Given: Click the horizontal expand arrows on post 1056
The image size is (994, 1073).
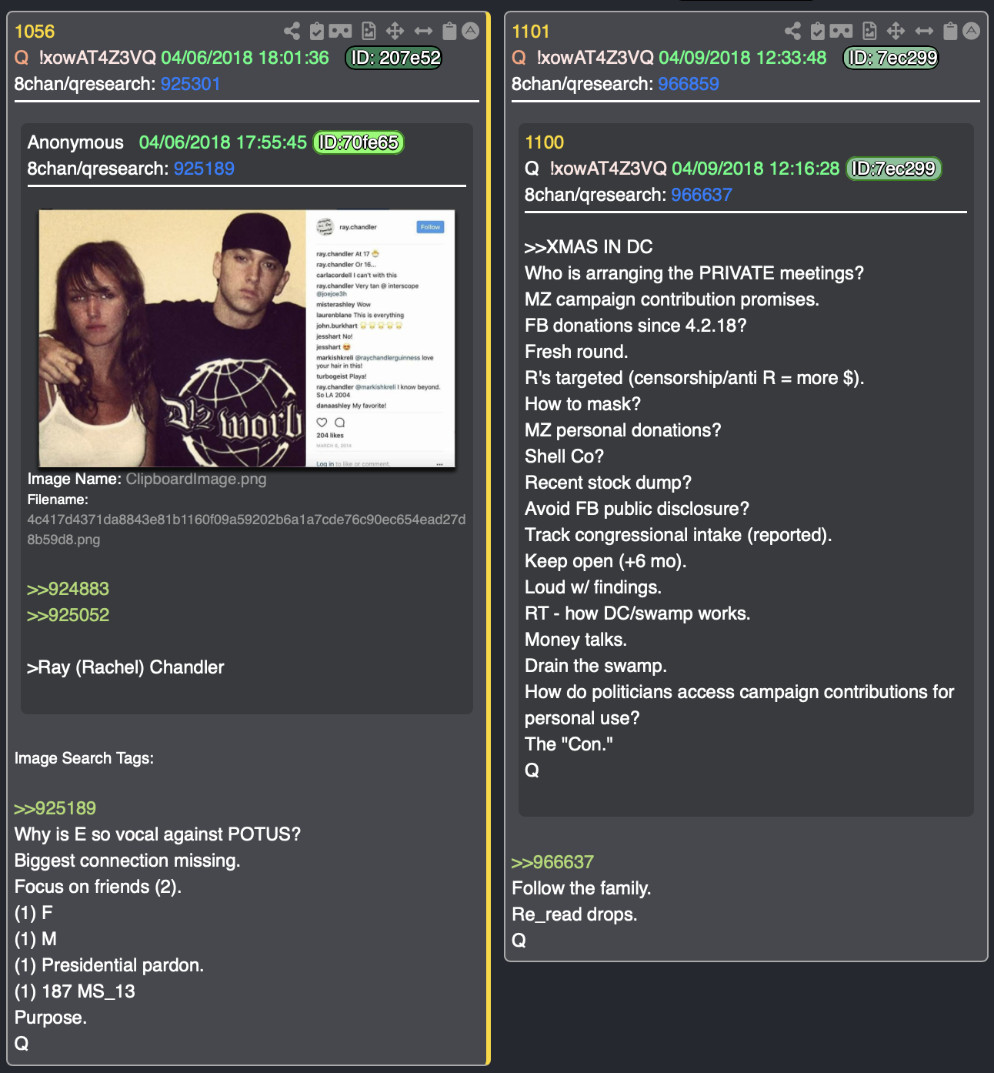Looking at the screenshot, I should coord(423,31).
